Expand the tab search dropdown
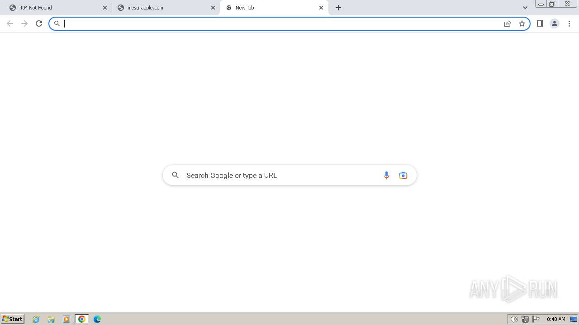The image size is (579, 325). point(525,8)
